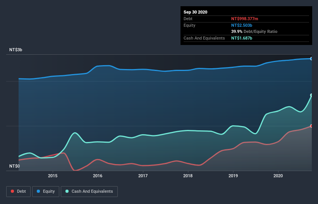
Task: Click the NT$2.503b equity value
Action: pos(242,25)
